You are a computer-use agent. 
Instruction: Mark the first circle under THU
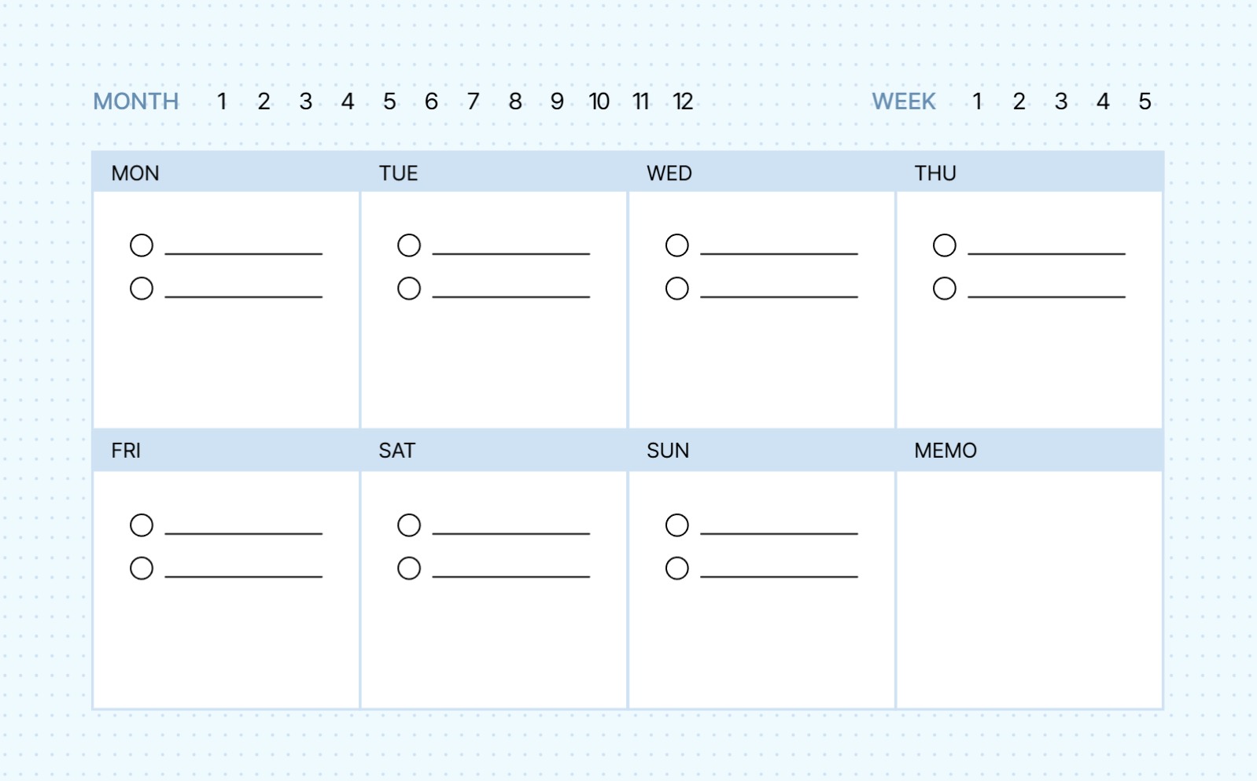pyautogui.click(x=945, y=245)
